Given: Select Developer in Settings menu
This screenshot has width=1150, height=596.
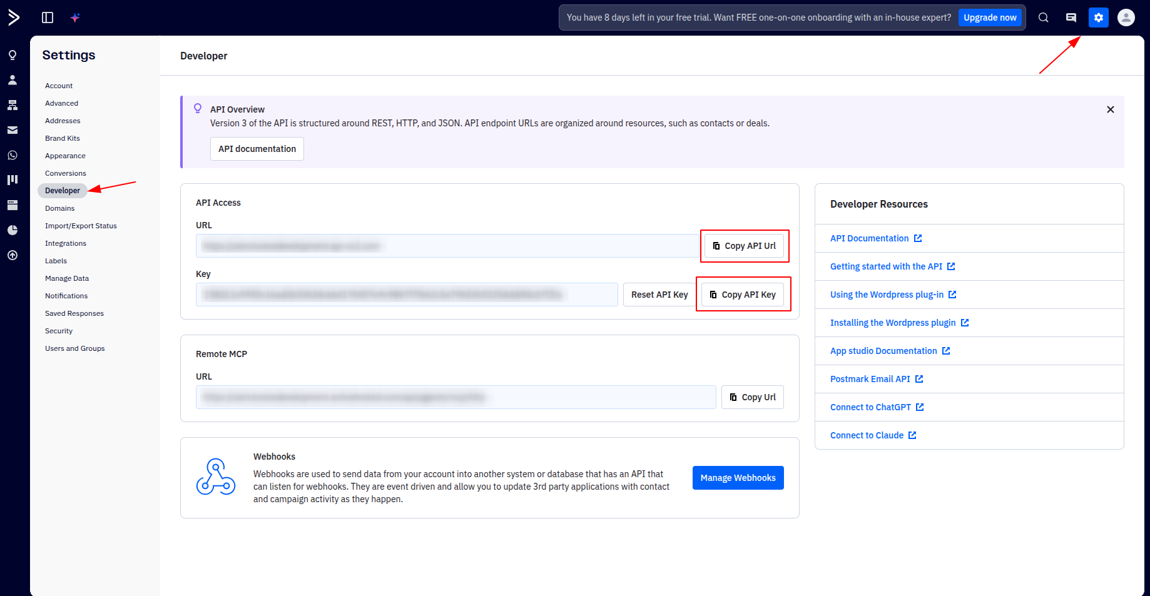Looking at the screenshot, I should click(x=63, y=191).
